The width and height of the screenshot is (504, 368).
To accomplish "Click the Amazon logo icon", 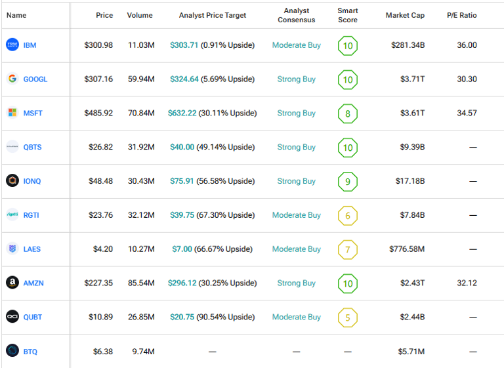I will 12,283.
